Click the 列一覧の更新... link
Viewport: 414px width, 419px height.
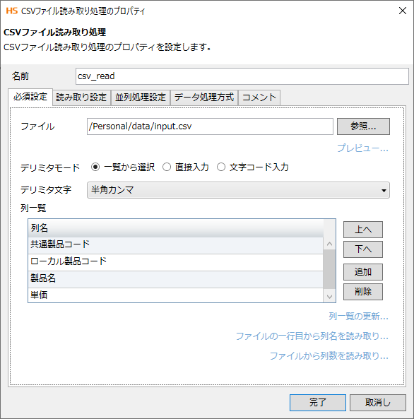tap(358, 316)
